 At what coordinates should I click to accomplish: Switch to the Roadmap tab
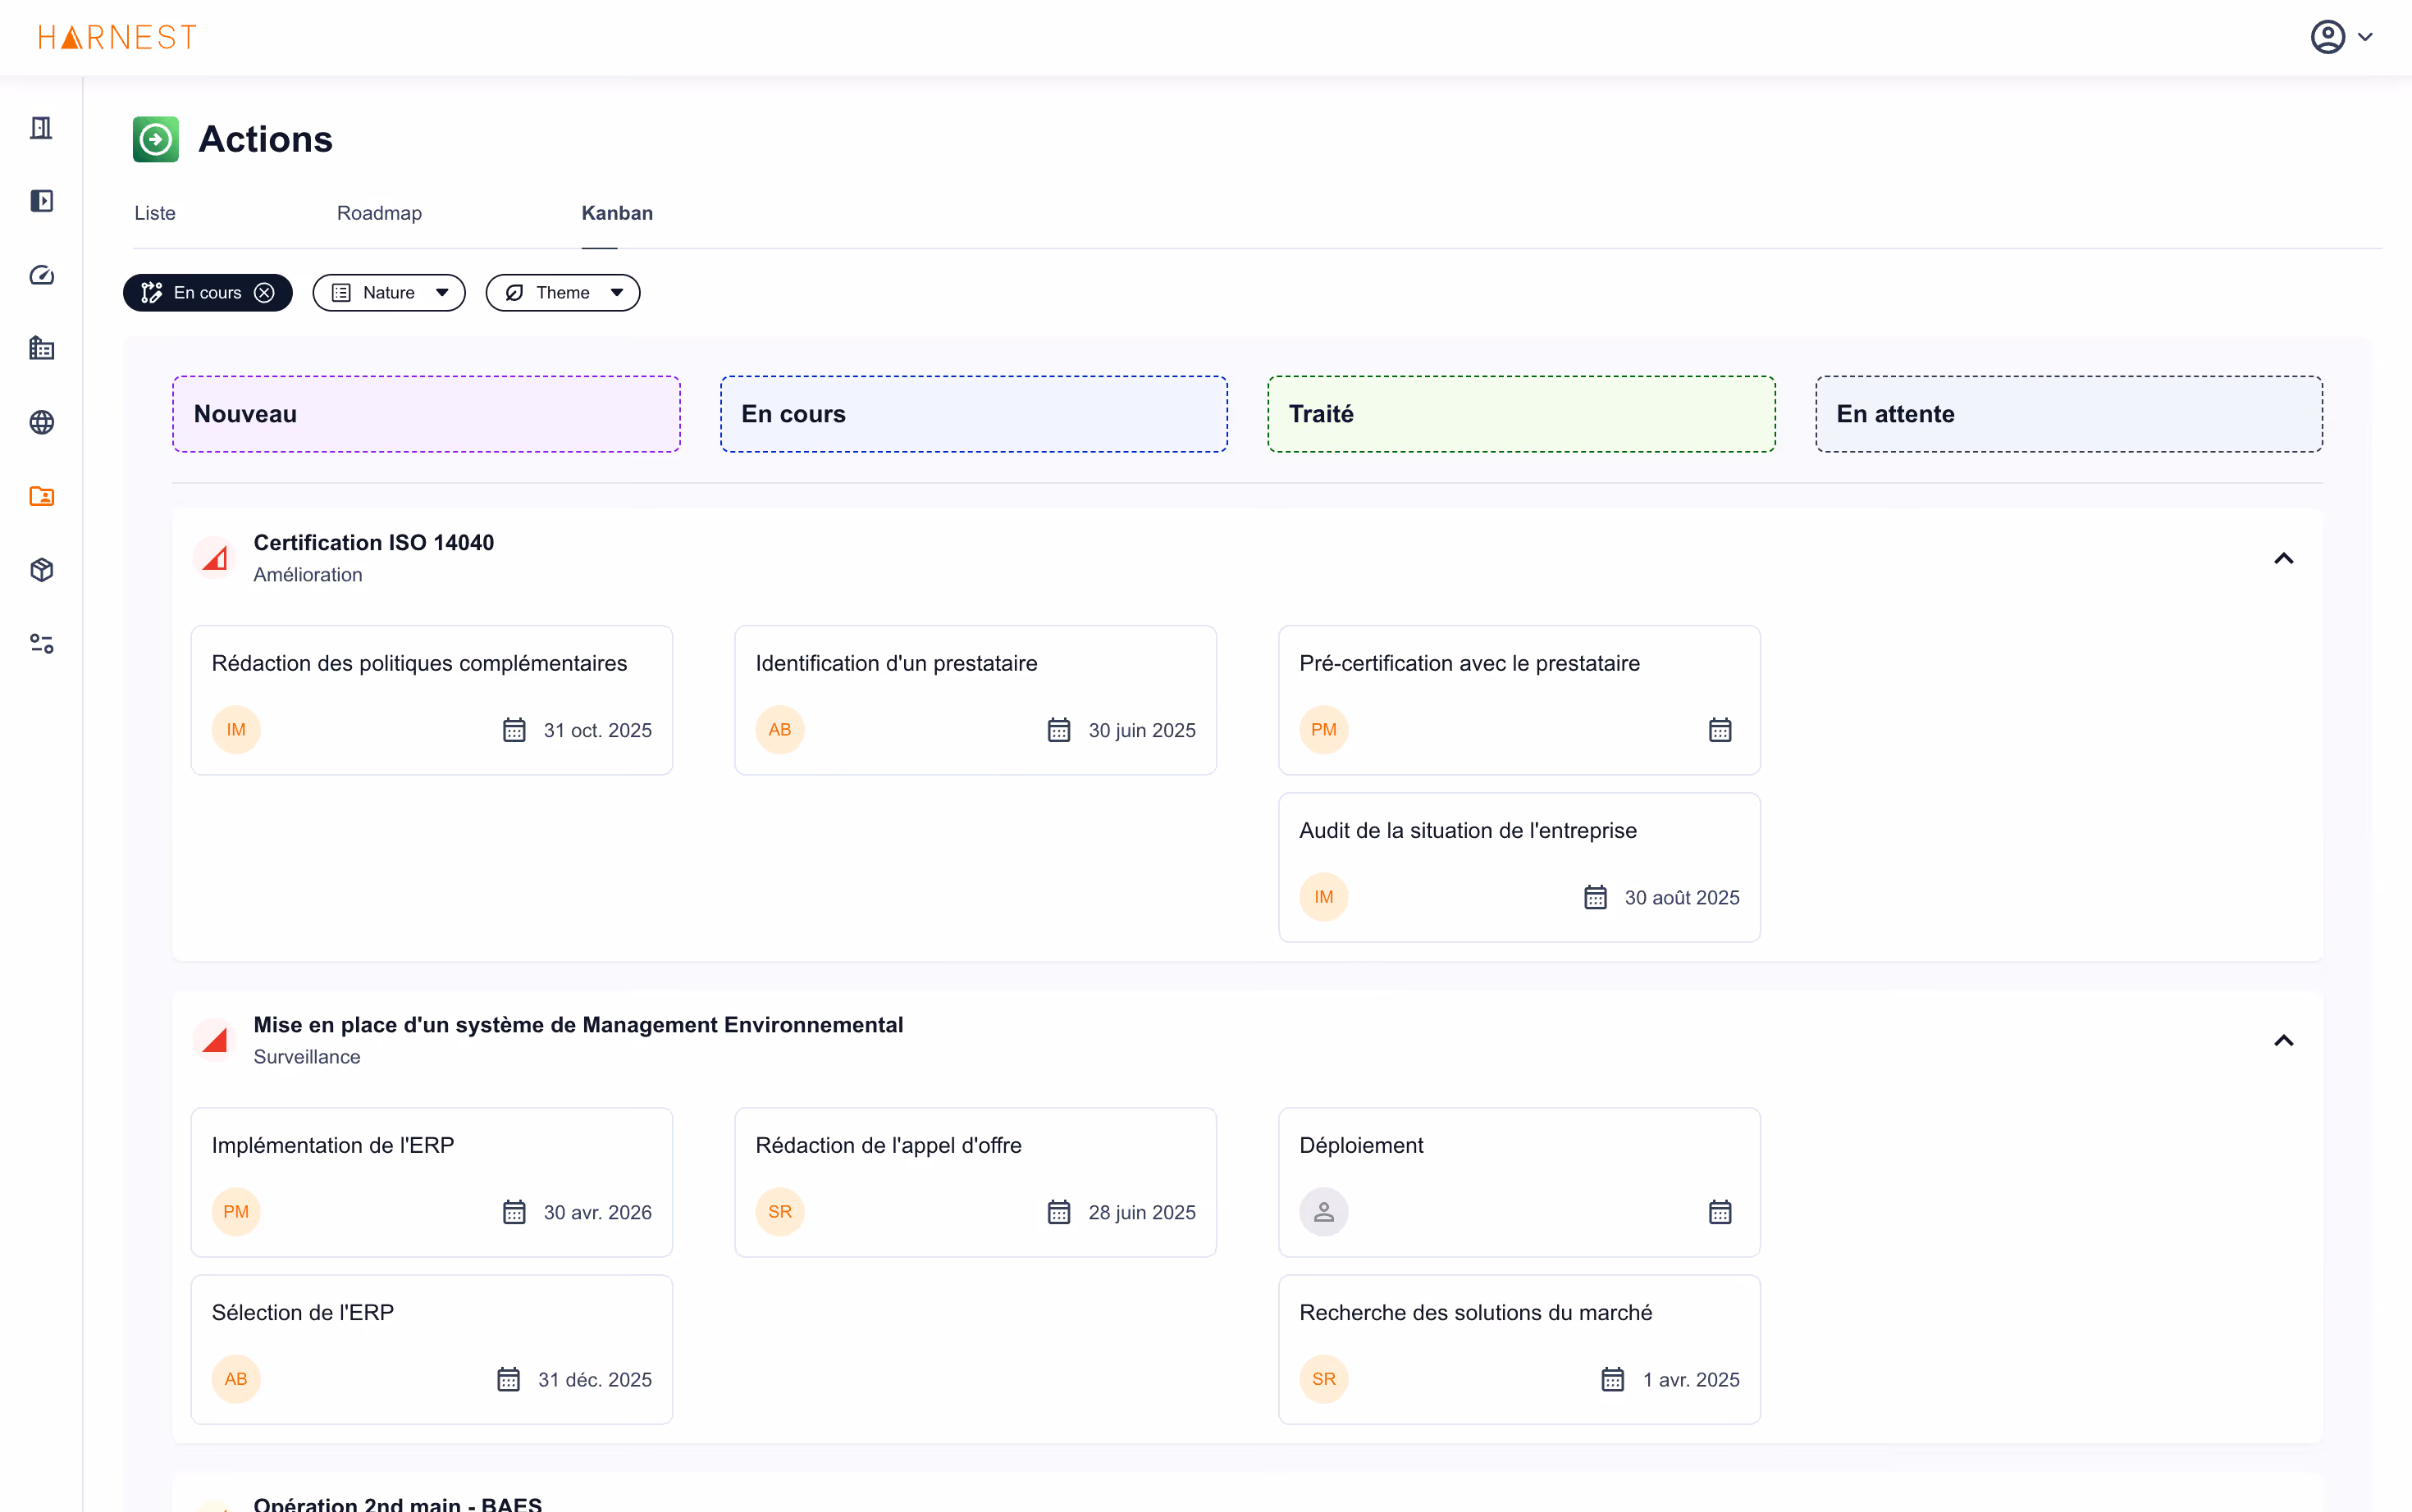click(379, 212)
